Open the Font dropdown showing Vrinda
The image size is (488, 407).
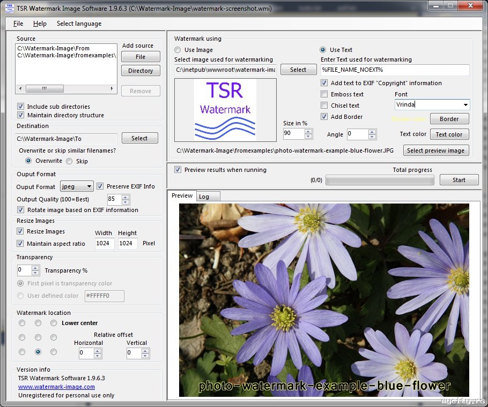click(x=465, y=105)
